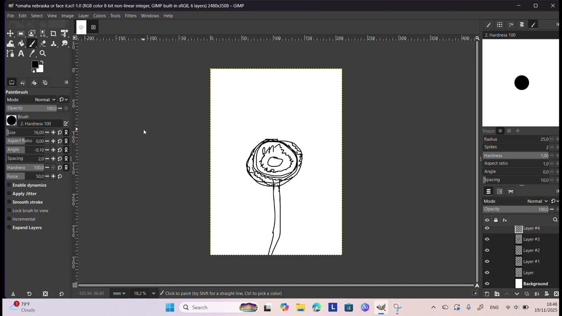Image resolution: width=562 pixels, height=316 pixels.
Task: Open the Colors menu
Action: coord(99,16)
